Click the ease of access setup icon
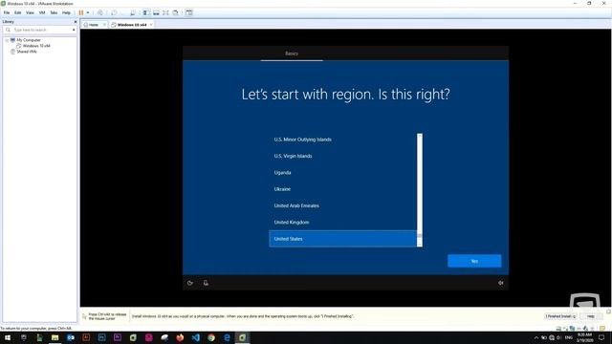The height and width of the screenshot is (344, 612). point(190,283)
